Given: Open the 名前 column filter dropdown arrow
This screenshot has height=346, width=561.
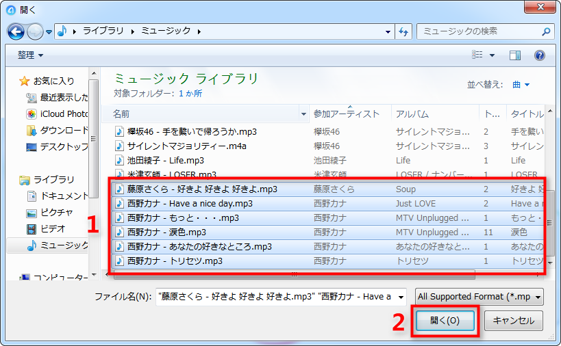Looking at the screenshot, I should point(303,114).
